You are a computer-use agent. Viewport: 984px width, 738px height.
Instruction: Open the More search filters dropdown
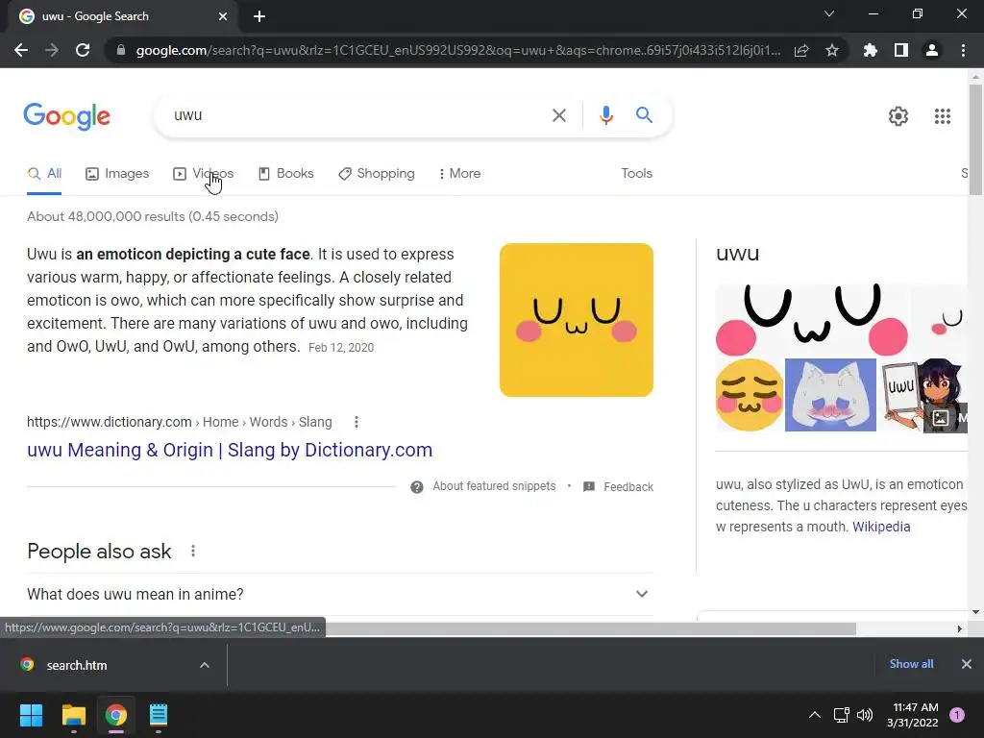tap(459, 173)
